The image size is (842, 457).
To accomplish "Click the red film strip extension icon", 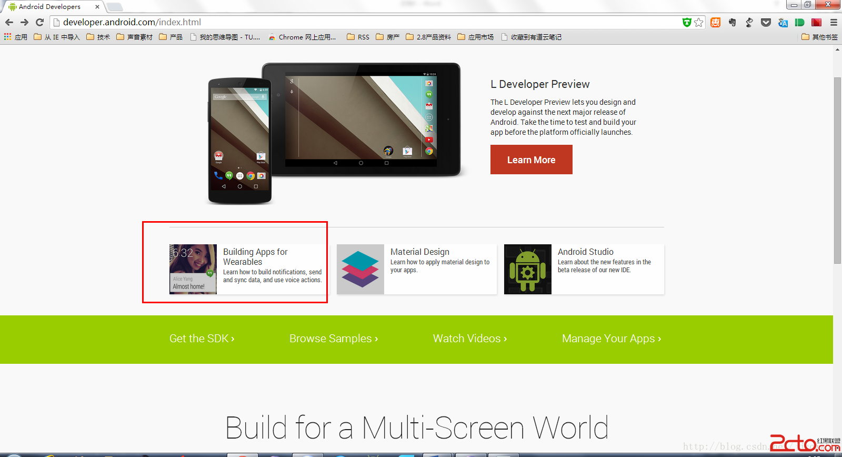I will click(x=816, y=22).
